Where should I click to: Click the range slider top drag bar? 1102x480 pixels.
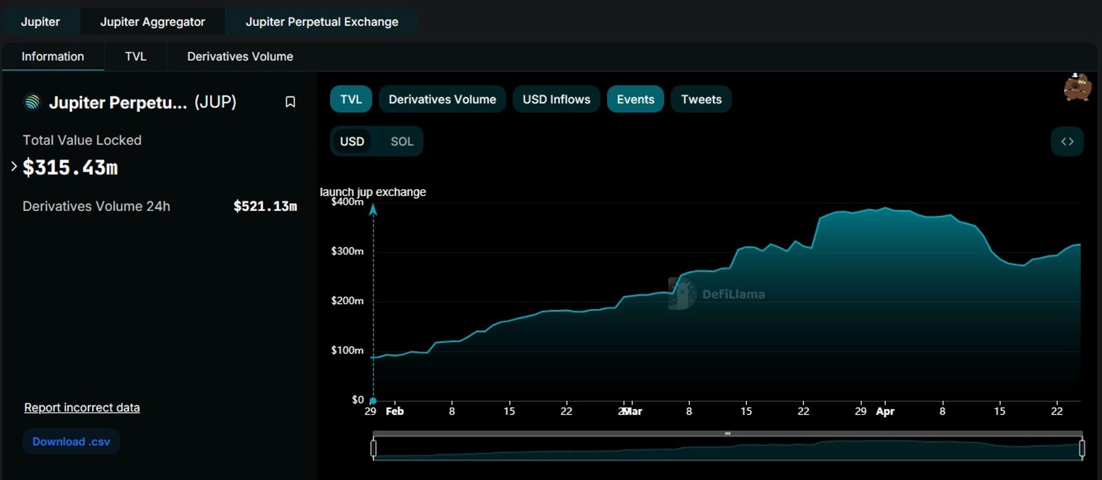coord(727,434)
